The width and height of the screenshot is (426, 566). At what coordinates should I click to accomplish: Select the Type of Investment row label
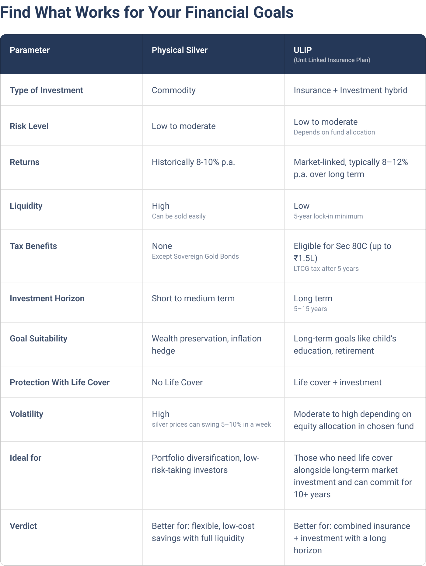click(46, 90)
